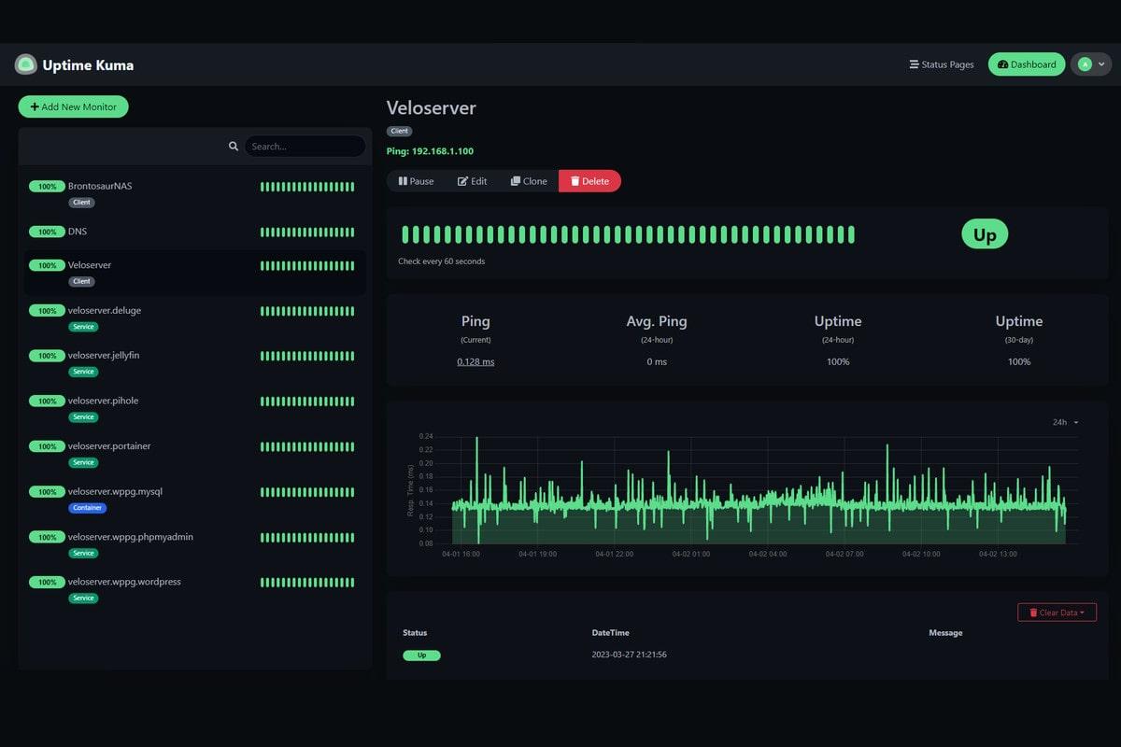Open the Clear Data dropdown
The width and height of the screenshot is (1121, 747).
tap(1057, 613)
